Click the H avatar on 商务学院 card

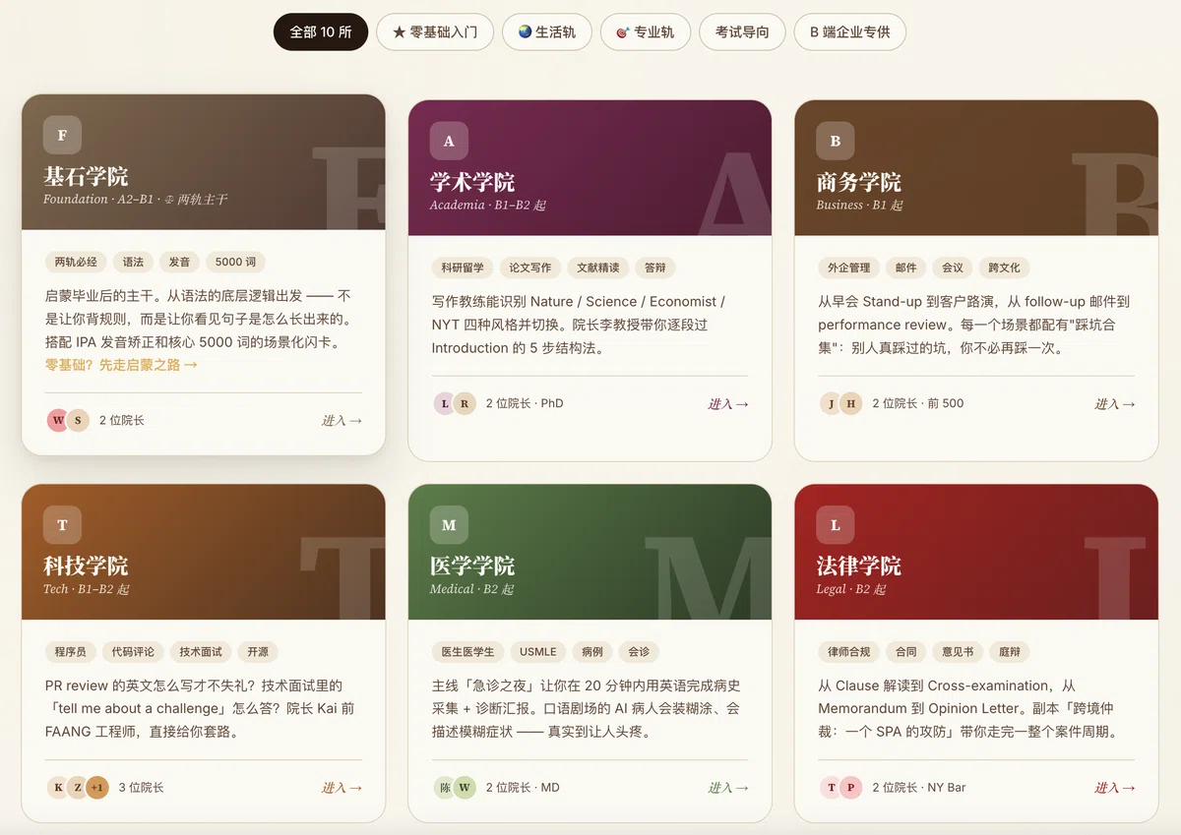click(x=851, y=403)
